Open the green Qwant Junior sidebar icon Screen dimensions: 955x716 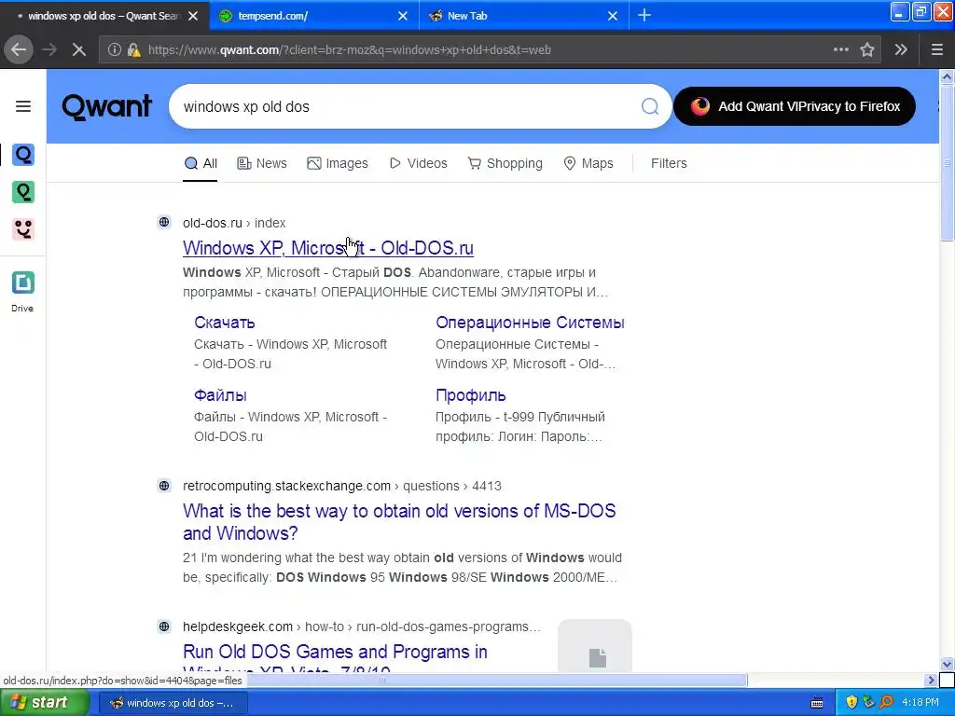pyautogui.click(x=23, y=192)
